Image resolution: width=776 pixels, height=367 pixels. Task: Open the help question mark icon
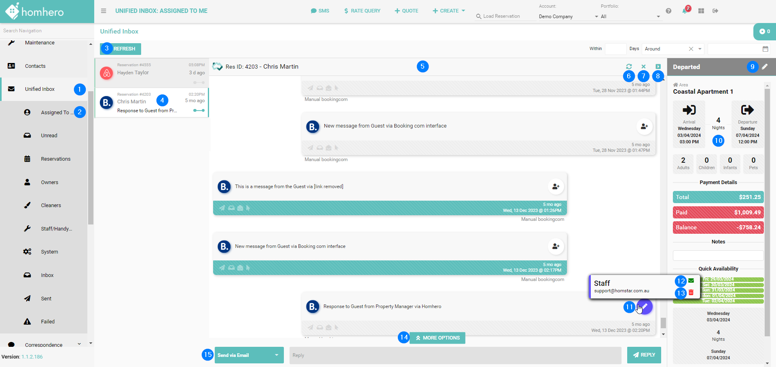coord(668,11)
